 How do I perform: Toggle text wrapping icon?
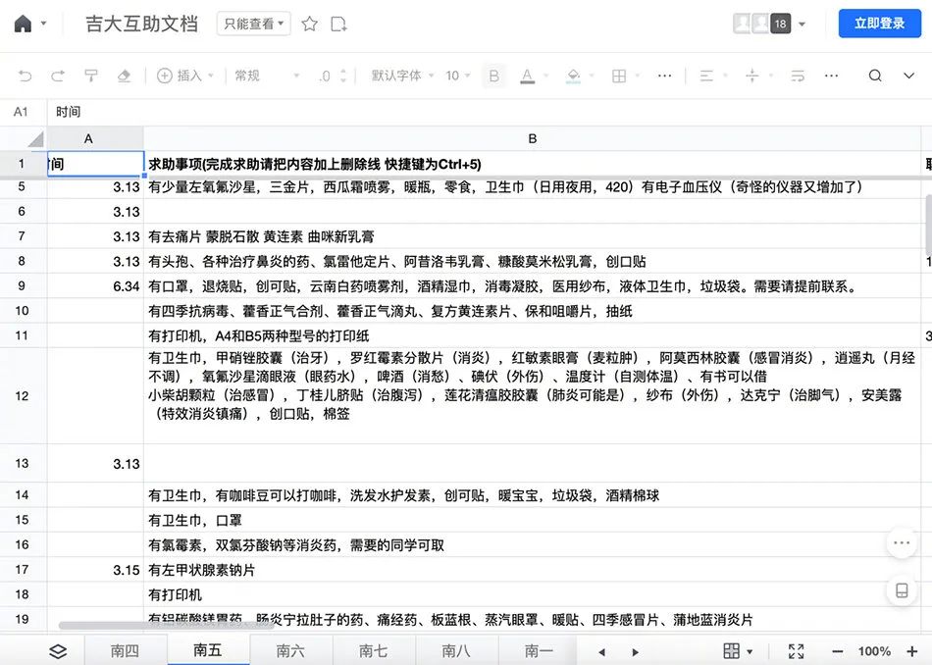798,76
